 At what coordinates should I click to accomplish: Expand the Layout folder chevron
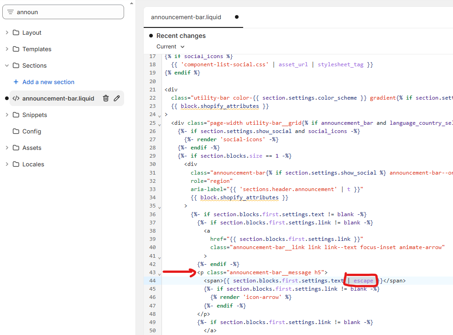(7, 32)
